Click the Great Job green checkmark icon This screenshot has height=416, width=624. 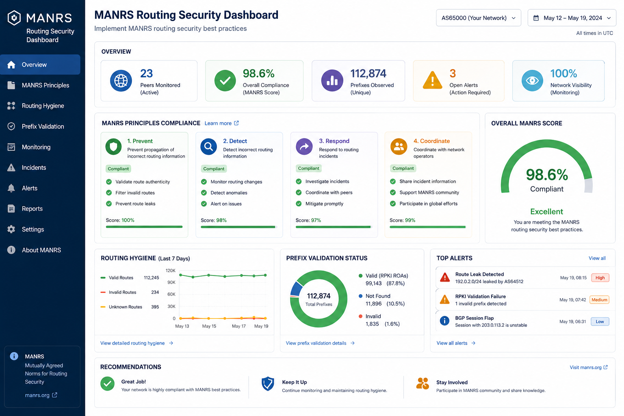[x=108, y=383]
